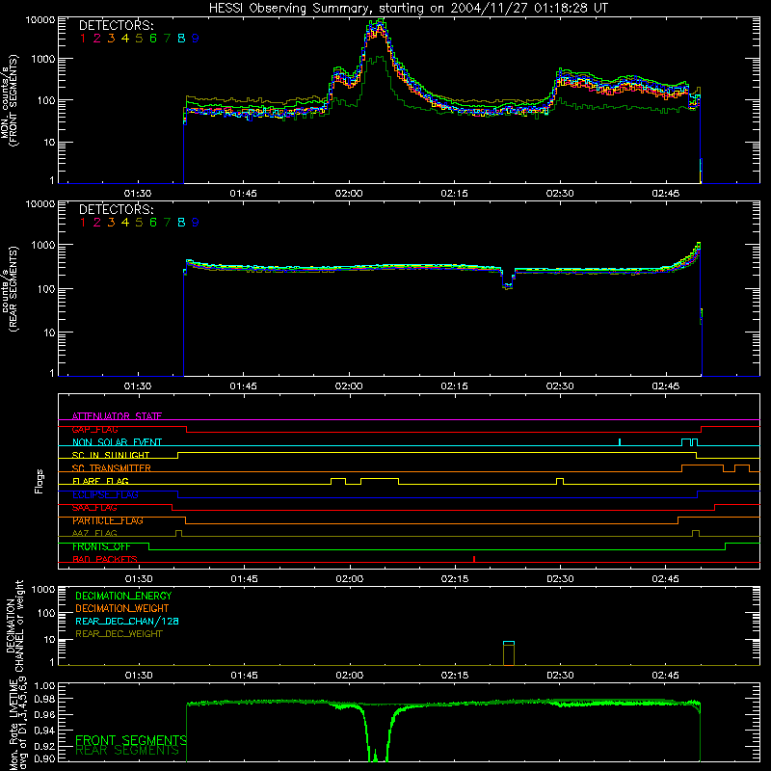Click the ATTENUATOR_STATE flag label
Viewport: 771px width, 771px height.
[117, 416]
